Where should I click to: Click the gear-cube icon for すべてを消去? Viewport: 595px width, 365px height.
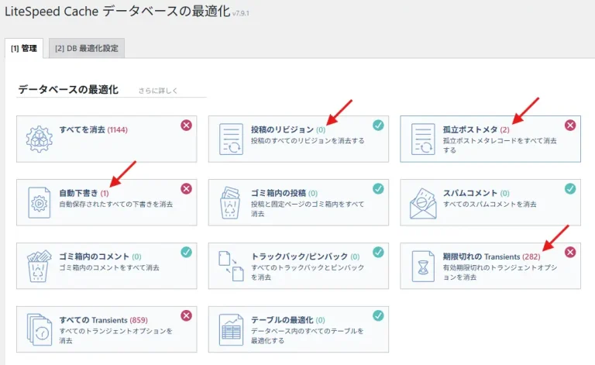(40, 139)
